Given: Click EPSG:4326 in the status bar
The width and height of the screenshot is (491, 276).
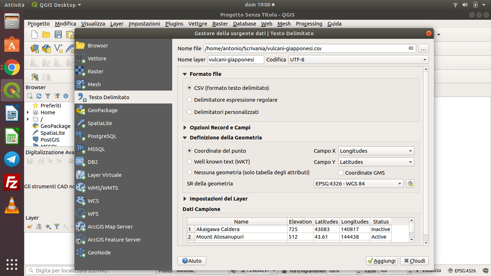Looking at the screenshot, I should point(462,271).
